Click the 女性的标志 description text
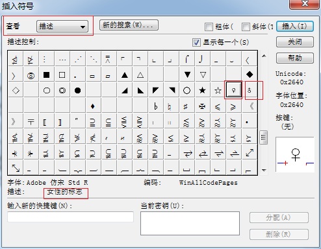321x249 pixels. 65,192
